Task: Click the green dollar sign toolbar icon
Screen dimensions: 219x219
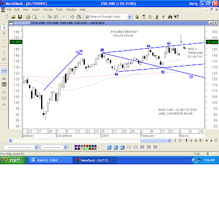Action: pos(163,17)
